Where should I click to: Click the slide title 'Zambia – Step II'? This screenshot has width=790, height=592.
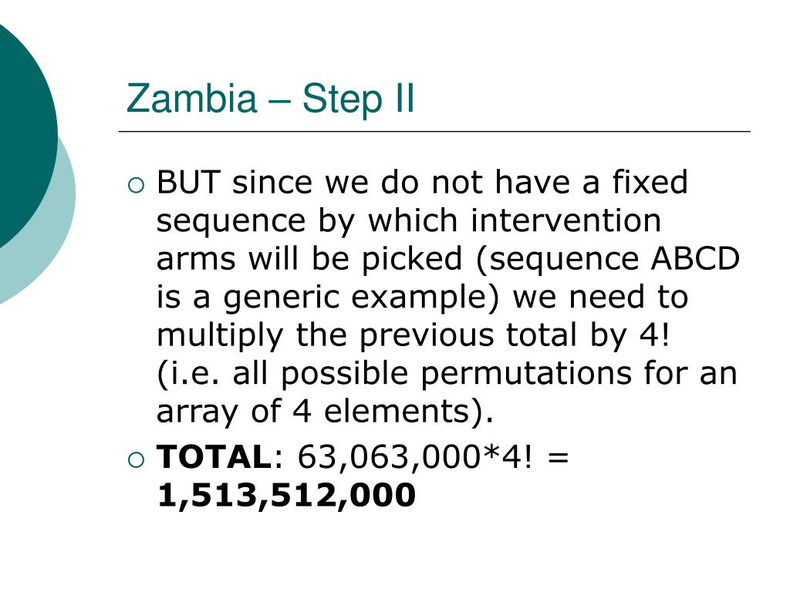tap(271, 98)
